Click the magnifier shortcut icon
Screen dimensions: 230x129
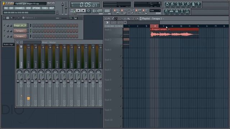tap(188, 4)
